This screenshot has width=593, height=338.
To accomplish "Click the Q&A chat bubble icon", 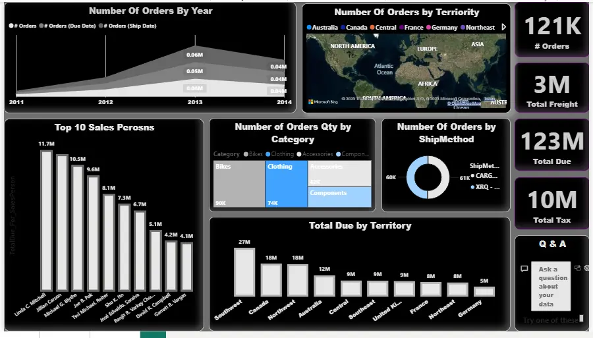I will pos(524,269).
